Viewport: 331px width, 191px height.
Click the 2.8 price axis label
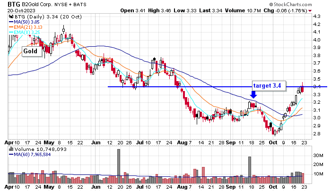coord(317,134)
